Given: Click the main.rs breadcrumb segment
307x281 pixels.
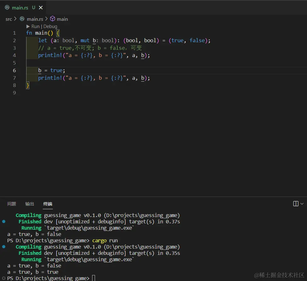Looking at the screenshot, I should click(x=35, y=19).
